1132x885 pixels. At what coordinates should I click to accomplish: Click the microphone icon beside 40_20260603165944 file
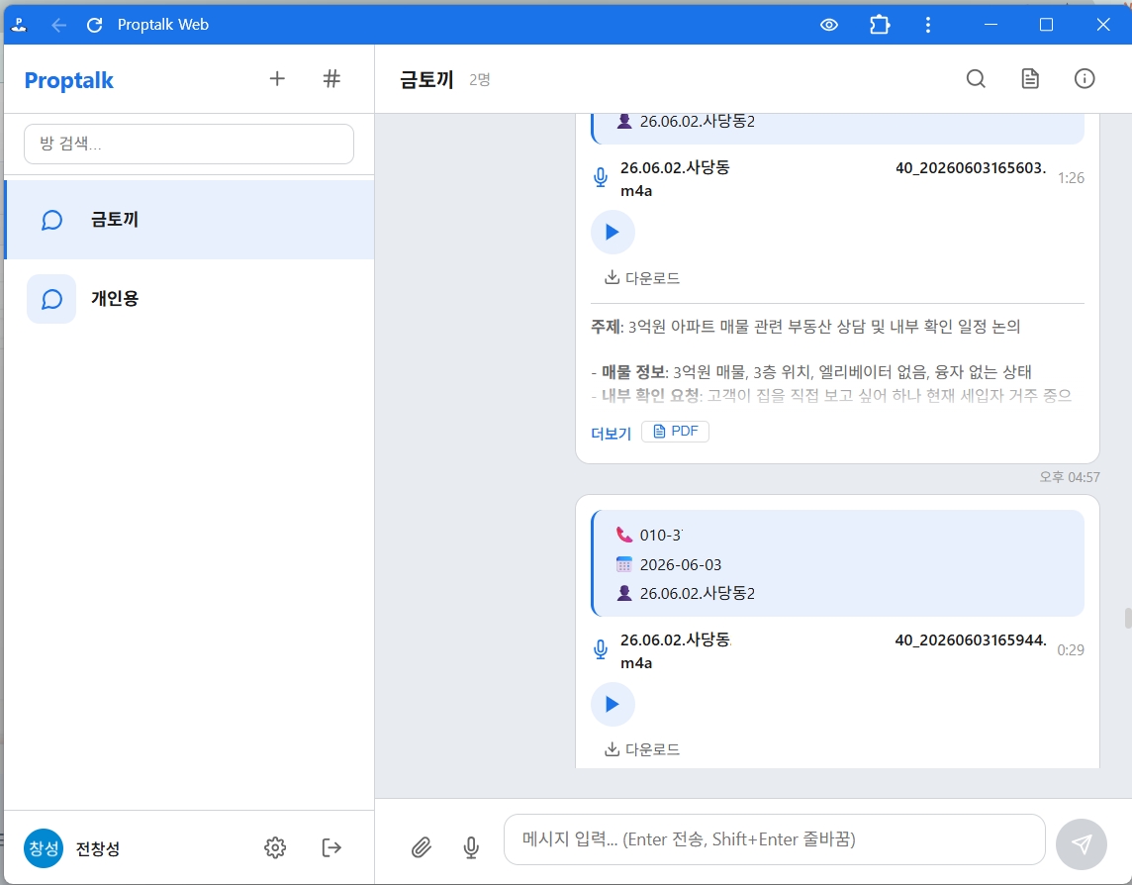click(x=600, y=650)
